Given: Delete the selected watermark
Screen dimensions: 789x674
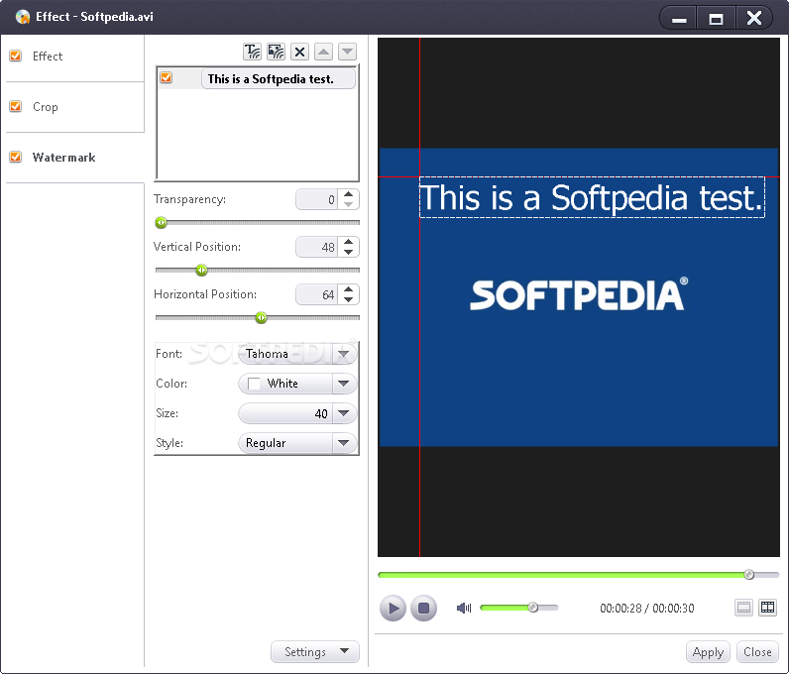Looking at the screenshot, I should [299, 52].
